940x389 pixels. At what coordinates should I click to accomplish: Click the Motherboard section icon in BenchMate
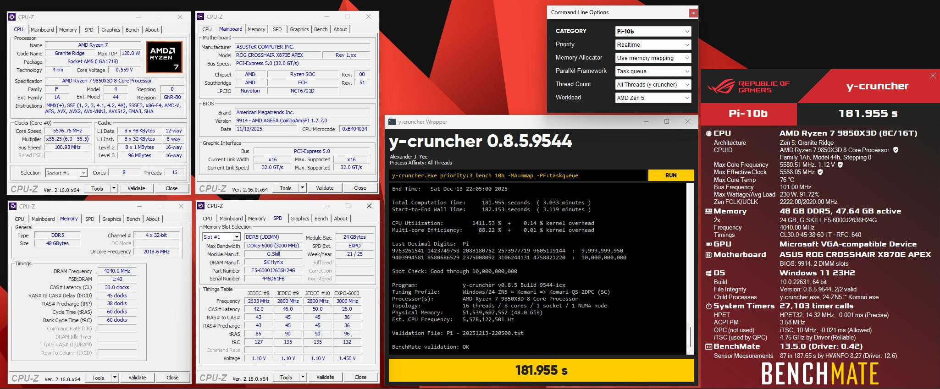coord(708,255)
